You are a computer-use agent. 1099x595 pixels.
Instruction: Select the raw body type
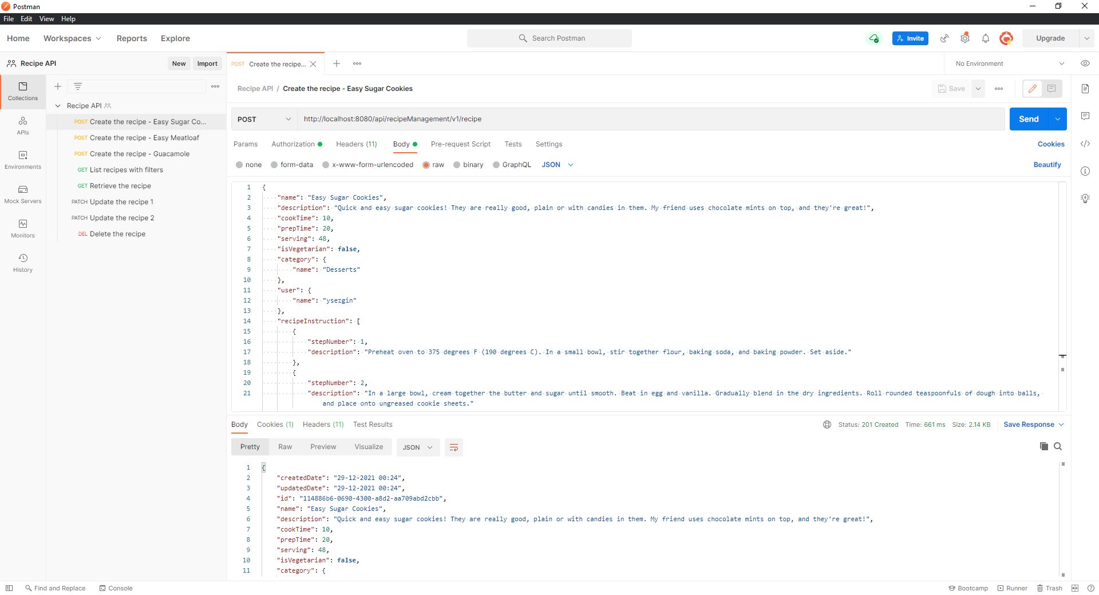click(x=433, y=165)
